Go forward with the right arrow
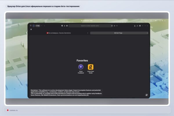Screen dimensions: 174x116 pyautogui.click(x=44, y=26)
